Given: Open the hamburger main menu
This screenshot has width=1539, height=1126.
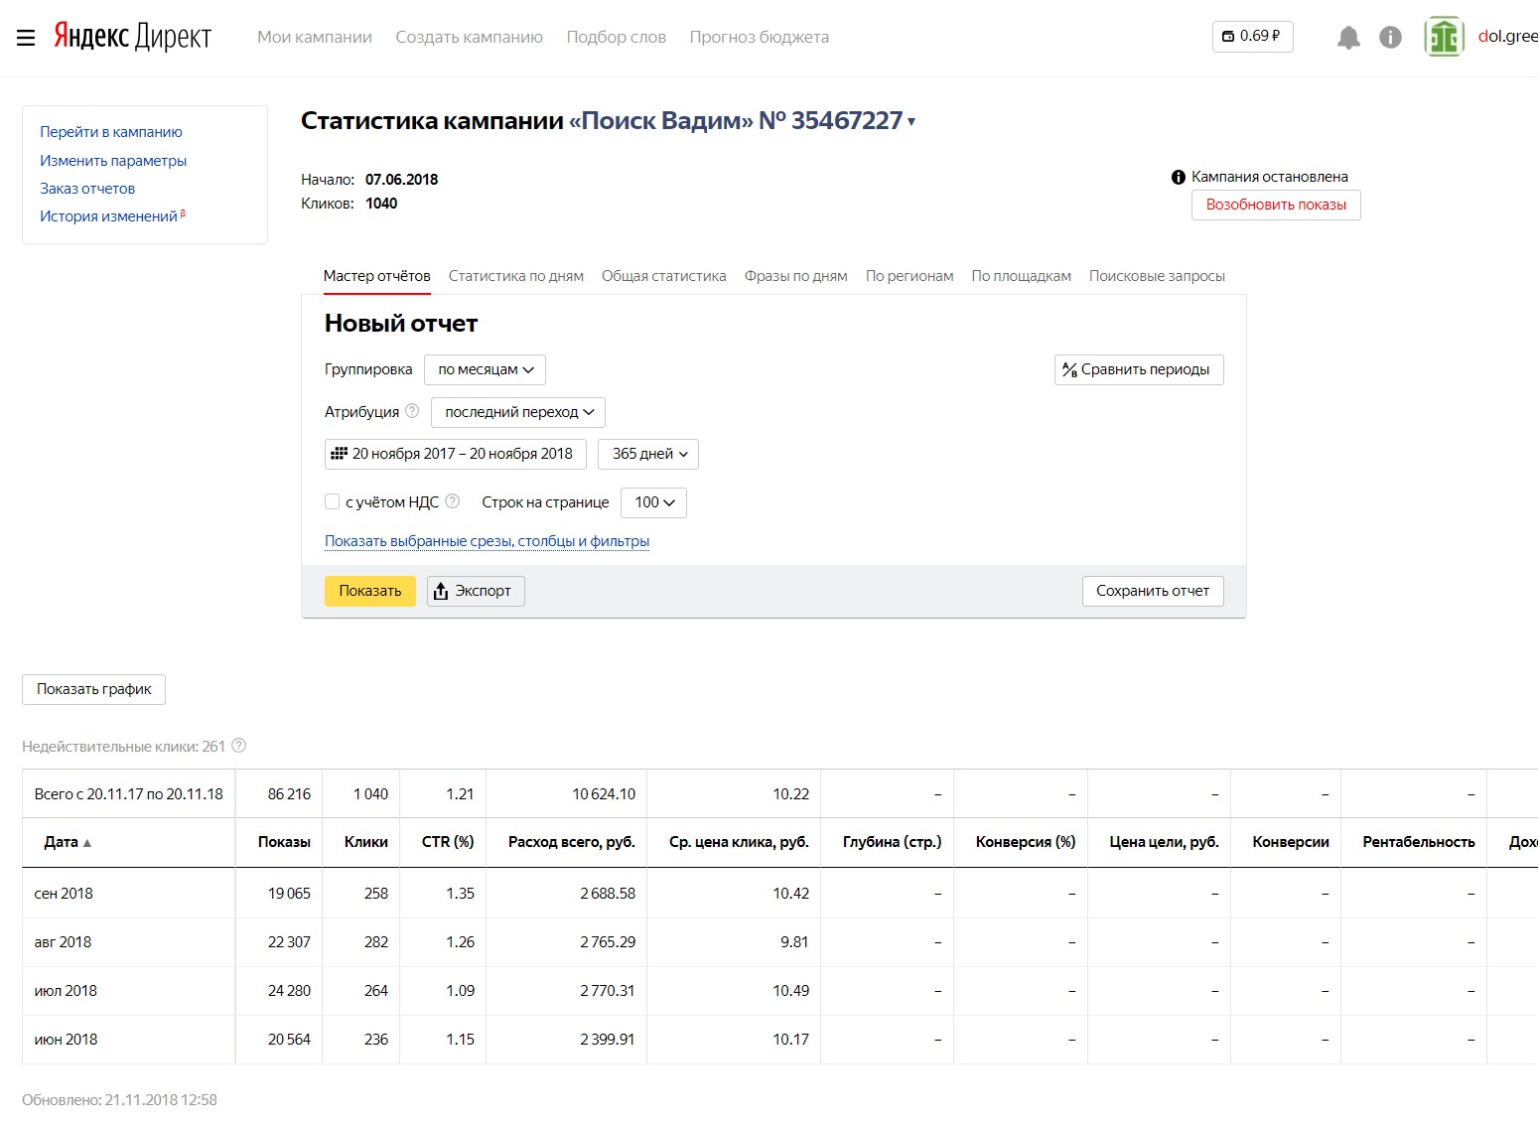Looking at the screenshot, I should click(x=26, y=38).
